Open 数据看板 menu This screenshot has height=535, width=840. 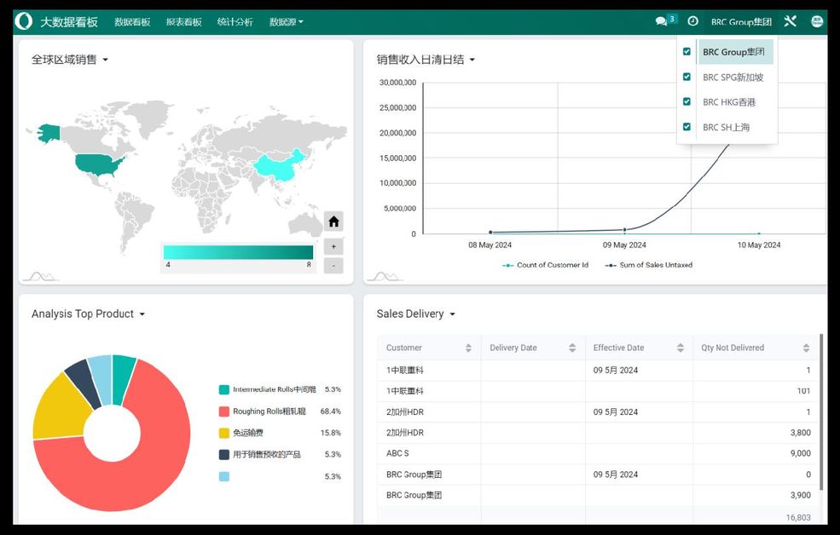click(132, 22)
